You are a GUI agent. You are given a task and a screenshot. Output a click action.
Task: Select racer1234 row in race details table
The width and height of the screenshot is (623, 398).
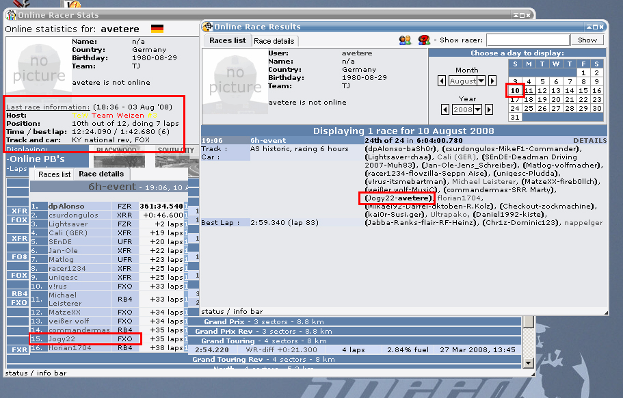(x=109, y=269)
